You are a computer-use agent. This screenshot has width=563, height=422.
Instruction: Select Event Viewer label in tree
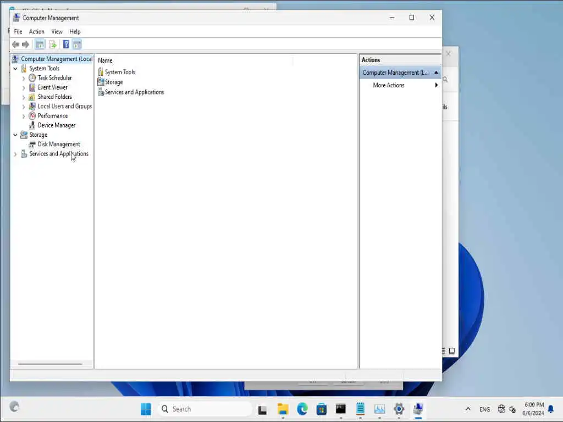pos(52,87)
